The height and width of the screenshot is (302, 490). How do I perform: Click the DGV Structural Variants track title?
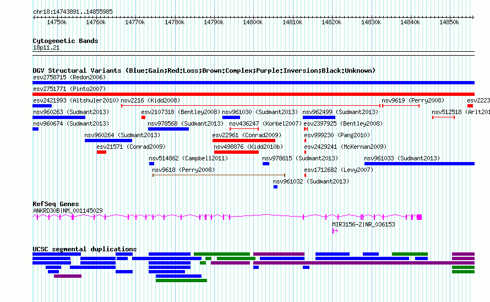click(x=204, y=71)
